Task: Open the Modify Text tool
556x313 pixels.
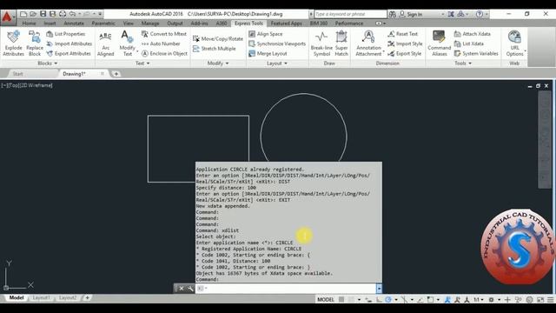Action: 128,43
